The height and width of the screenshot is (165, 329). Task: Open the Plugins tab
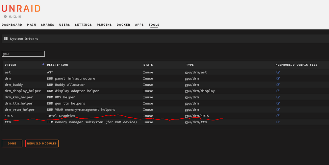[x=104, y=25]
